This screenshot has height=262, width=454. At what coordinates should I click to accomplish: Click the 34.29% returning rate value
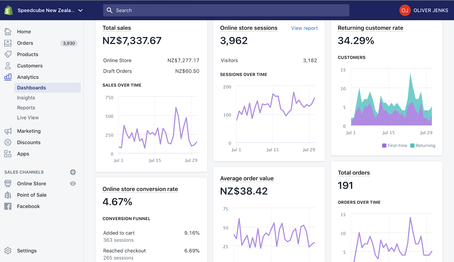click(356, 41)
